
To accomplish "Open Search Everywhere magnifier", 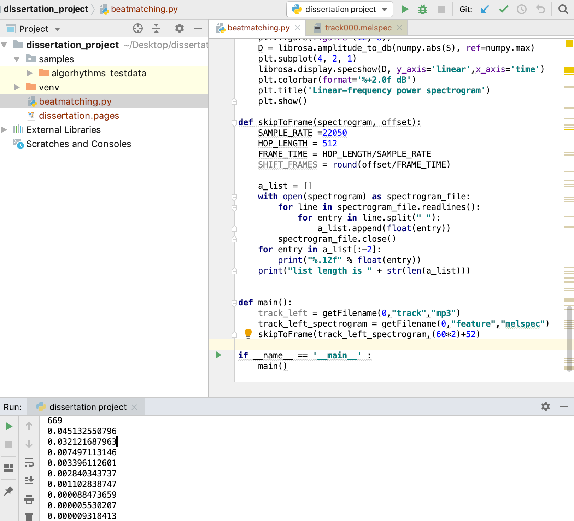I will [x=563, y=9].
